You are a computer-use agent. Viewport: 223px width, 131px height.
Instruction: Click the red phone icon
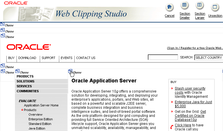[172, 127]
